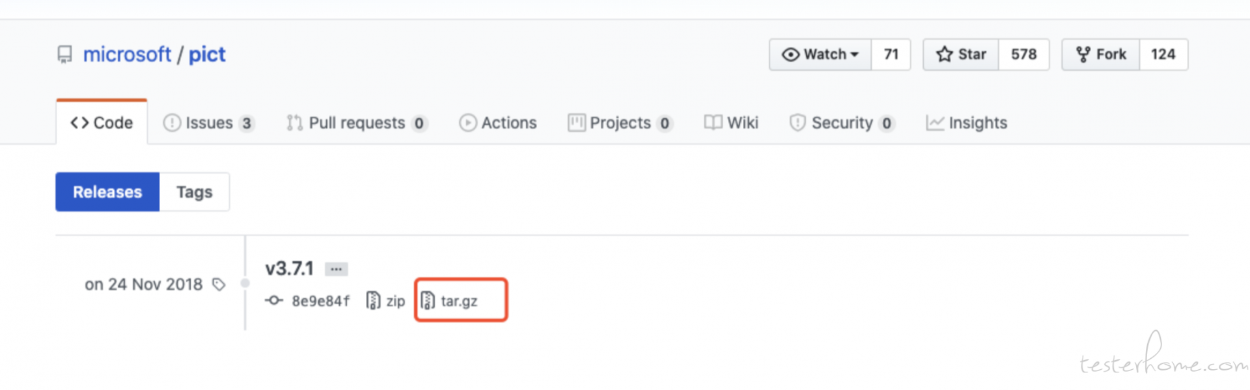Go to the Actions tab

pyautogui.click(x=498, y=123)
